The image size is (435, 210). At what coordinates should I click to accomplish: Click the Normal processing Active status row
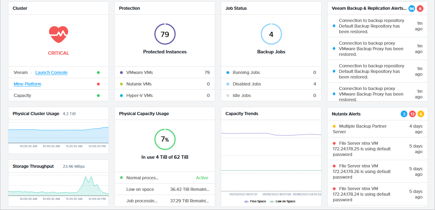point(165,178)
